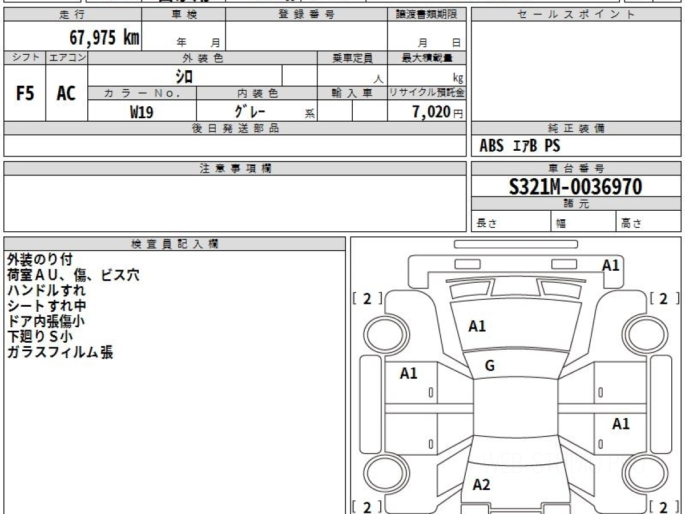Click the 検査員記入欄 header
Image resolution: width=685 pixels, height=514 pixels.
click(x=175, y=243)
